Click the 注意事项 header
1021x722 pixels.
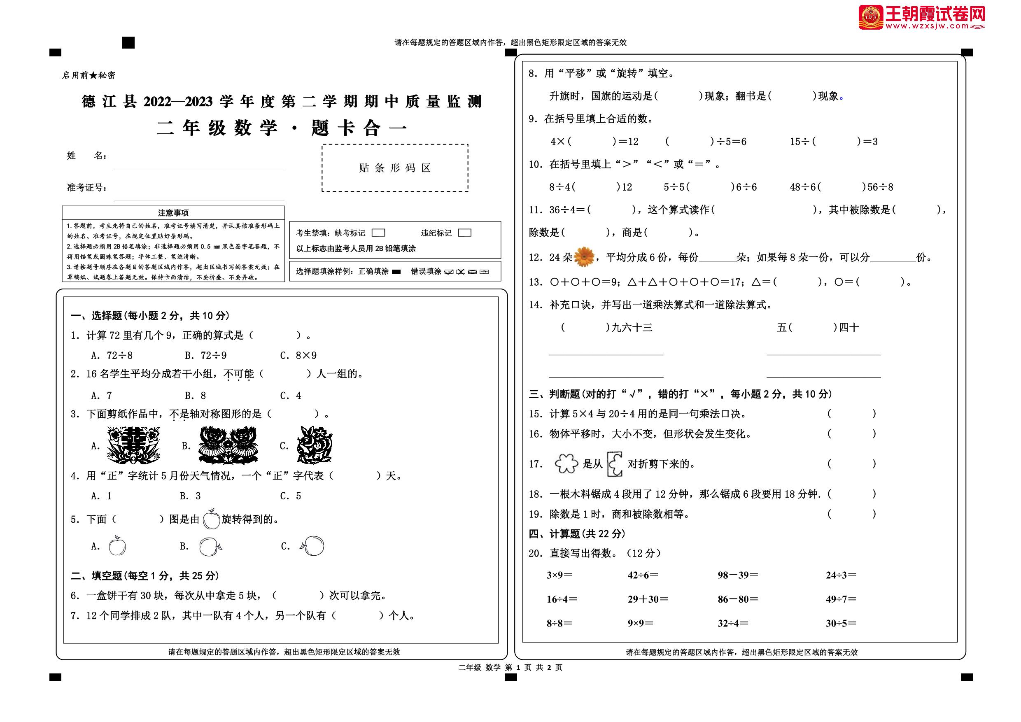coord(173,212)
